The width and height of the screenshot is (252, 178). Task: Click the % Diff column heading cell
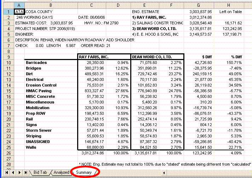235,57
